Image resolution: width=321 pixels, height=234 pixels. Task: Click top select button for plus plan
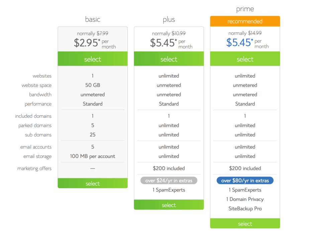pyautogui.click(x=169, y=59)
